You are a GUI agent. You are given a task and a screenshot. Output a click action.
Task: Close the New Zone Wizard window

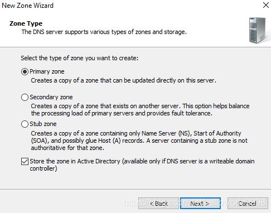point(266,5)
